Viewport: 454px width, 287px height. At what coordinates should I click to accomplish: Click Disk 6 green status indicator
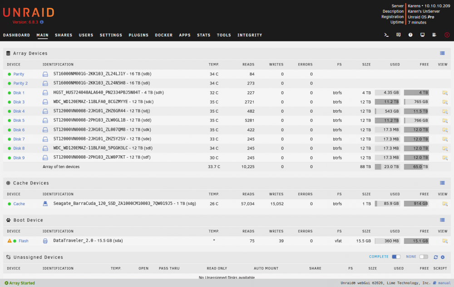(9, 130)
